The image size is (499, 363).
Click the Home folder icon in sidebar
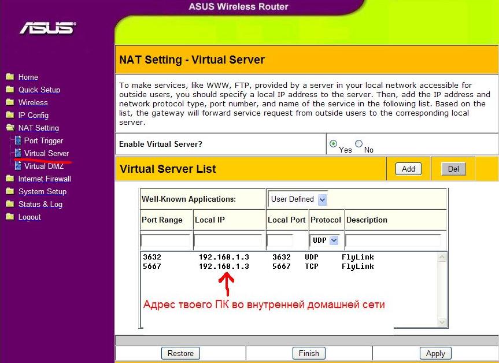pyautogui.click(x=9, y=77)
